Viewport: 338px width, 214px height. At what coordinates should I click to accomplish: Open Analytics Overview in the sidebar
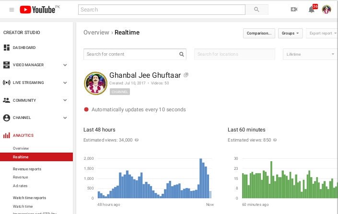point(21,148)
